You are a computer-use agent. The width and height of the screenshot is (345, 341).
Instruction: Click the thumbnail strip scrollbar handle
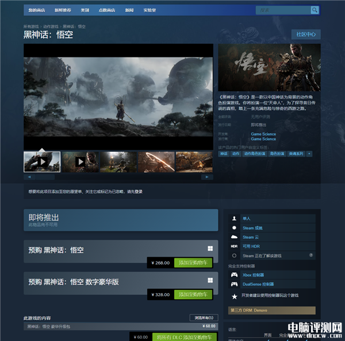(45, 177)
